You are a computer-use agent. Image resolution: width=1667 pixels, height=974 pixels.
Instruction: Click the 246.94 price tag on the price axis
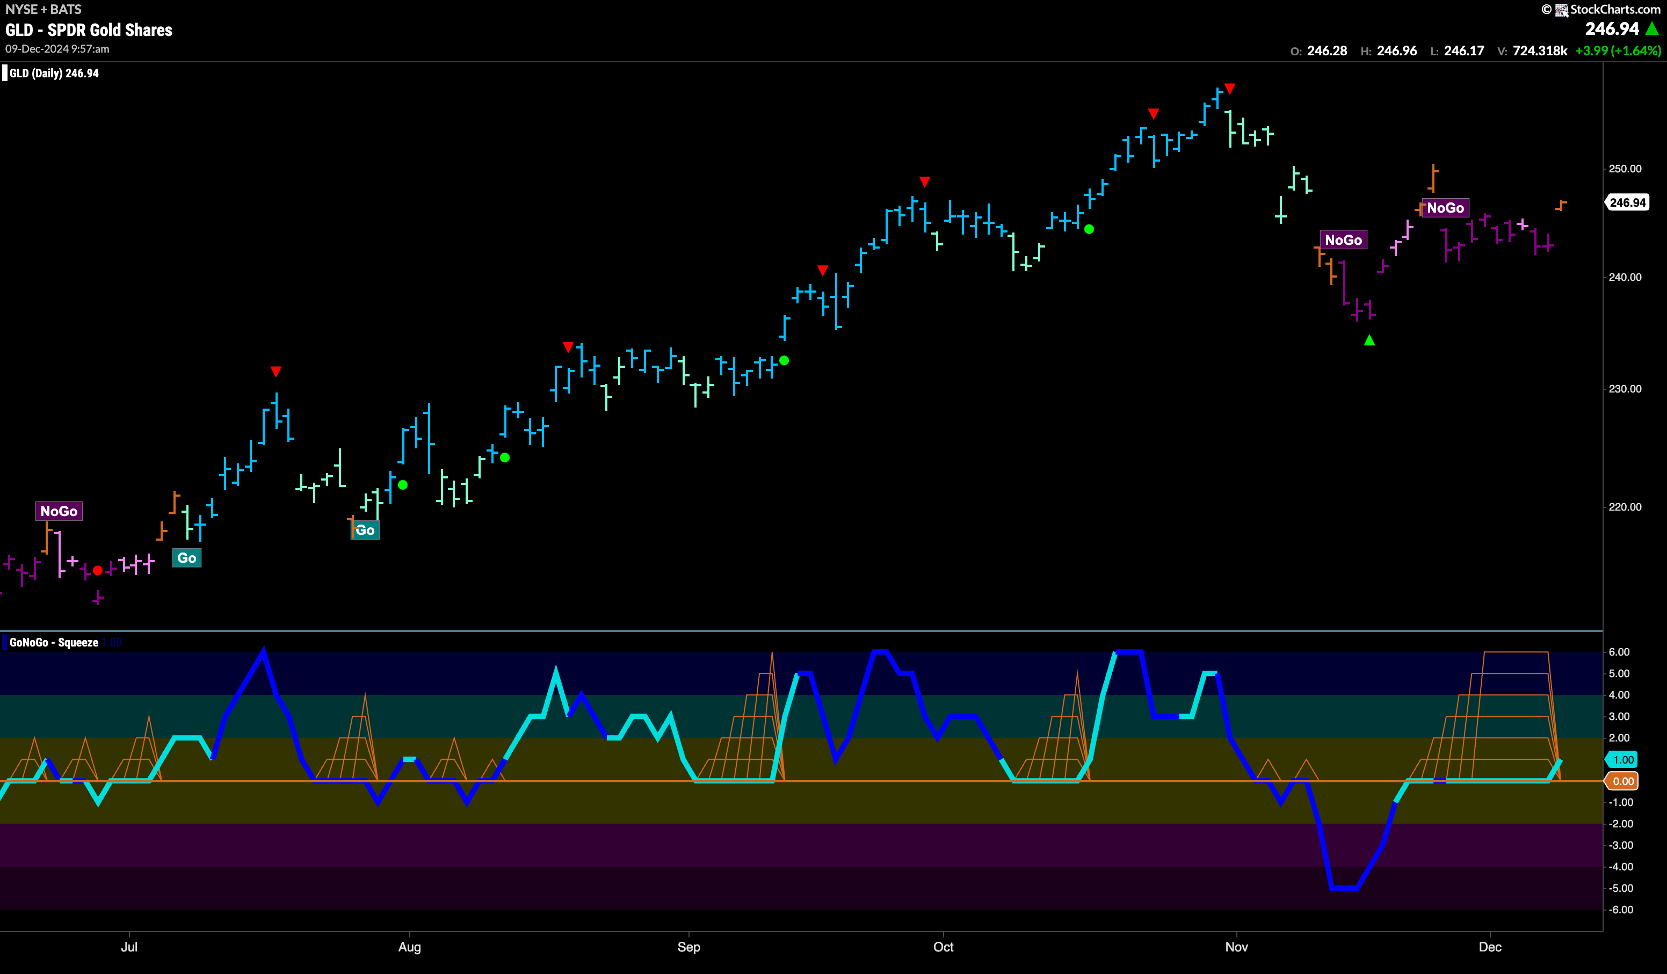pyautogui.click(x=1627, y=202)
